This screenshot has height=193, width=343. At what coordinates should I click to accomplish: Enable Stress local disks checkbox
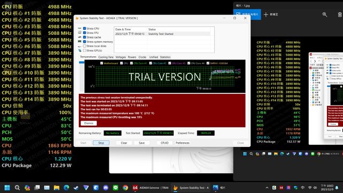(x=85, y=46)
